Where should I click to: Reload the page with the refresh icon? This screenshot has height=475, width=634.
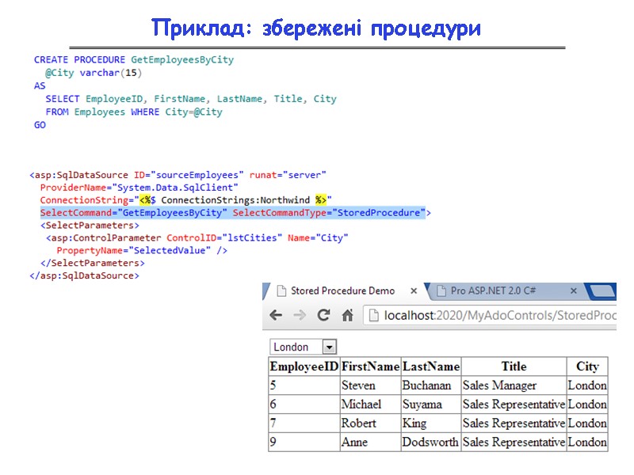coord(323,314)
